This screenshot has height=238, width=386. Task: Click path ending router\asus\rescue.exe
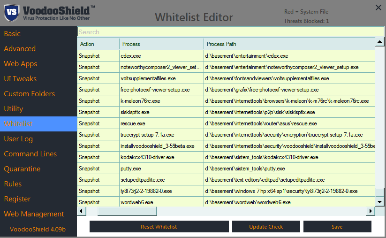pos(289,123)
